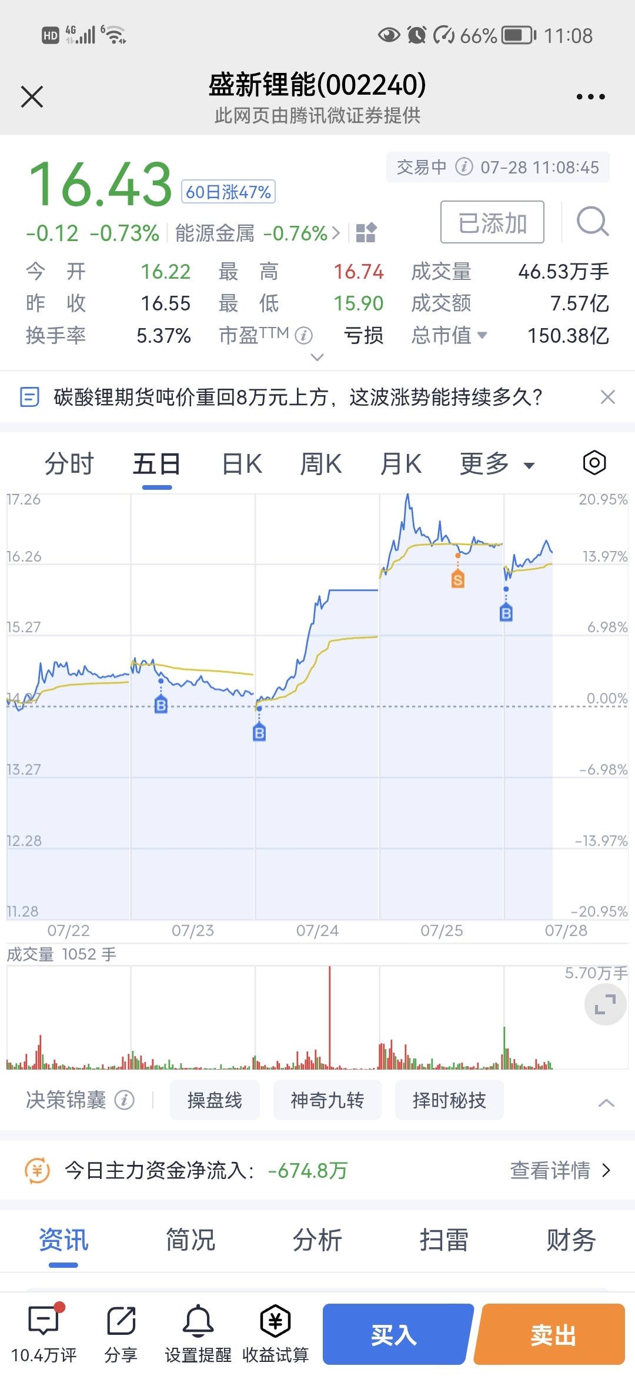The height and width of the screenshot is (1376, 635).
Task: Open three-dot more options menu
Action: (590, 96)
